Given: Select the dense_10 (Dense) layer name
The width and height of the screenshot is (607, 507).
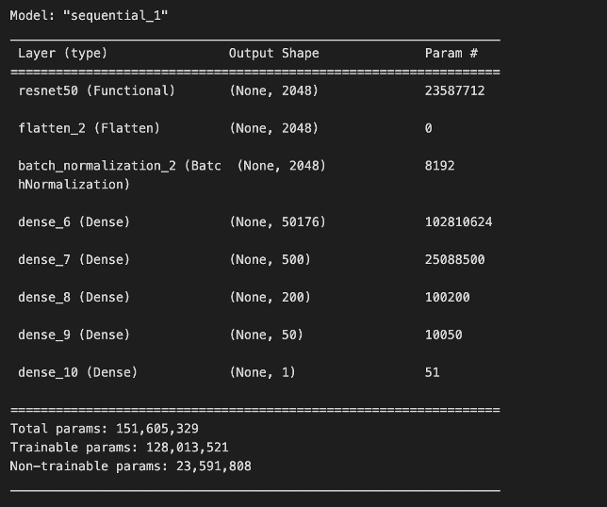Looking at the screenshot, I should tap(77, 372).
